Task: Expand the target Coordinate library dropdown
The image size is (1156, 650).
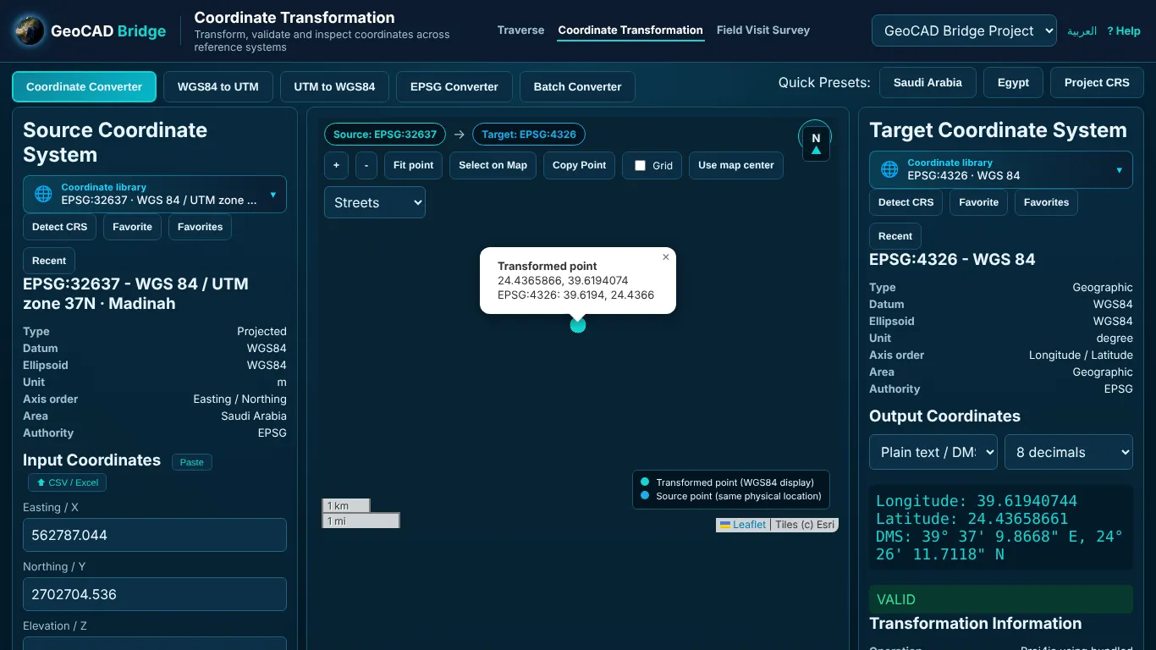Action: click(x=1001, y=170)
